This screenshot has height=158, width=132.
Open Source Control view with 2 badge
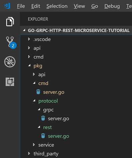pos(11,43)
